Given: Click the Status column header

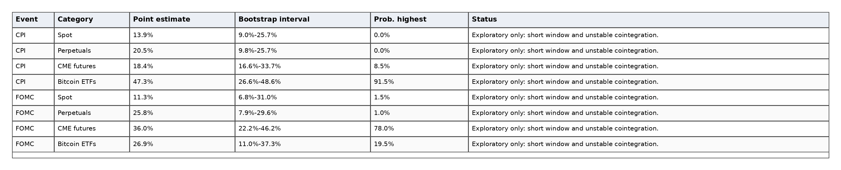Looking at the screenshot, I should coord(648,20).
